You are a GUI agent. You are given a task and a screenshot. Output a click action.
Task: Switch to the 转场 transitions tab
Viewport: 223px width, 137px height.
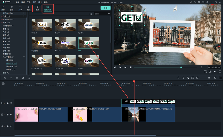tap(29, 8)
